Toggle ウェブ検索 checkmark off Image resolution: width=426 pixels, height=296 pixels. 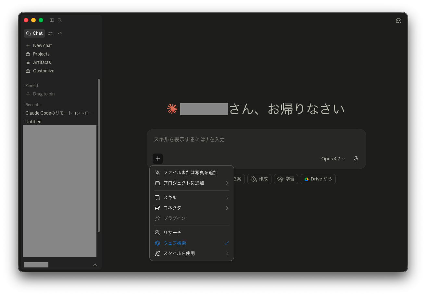227,243
